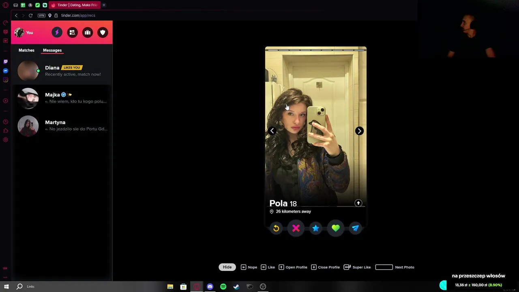Click the purple lightning Boost icon

tap(57, 32)
